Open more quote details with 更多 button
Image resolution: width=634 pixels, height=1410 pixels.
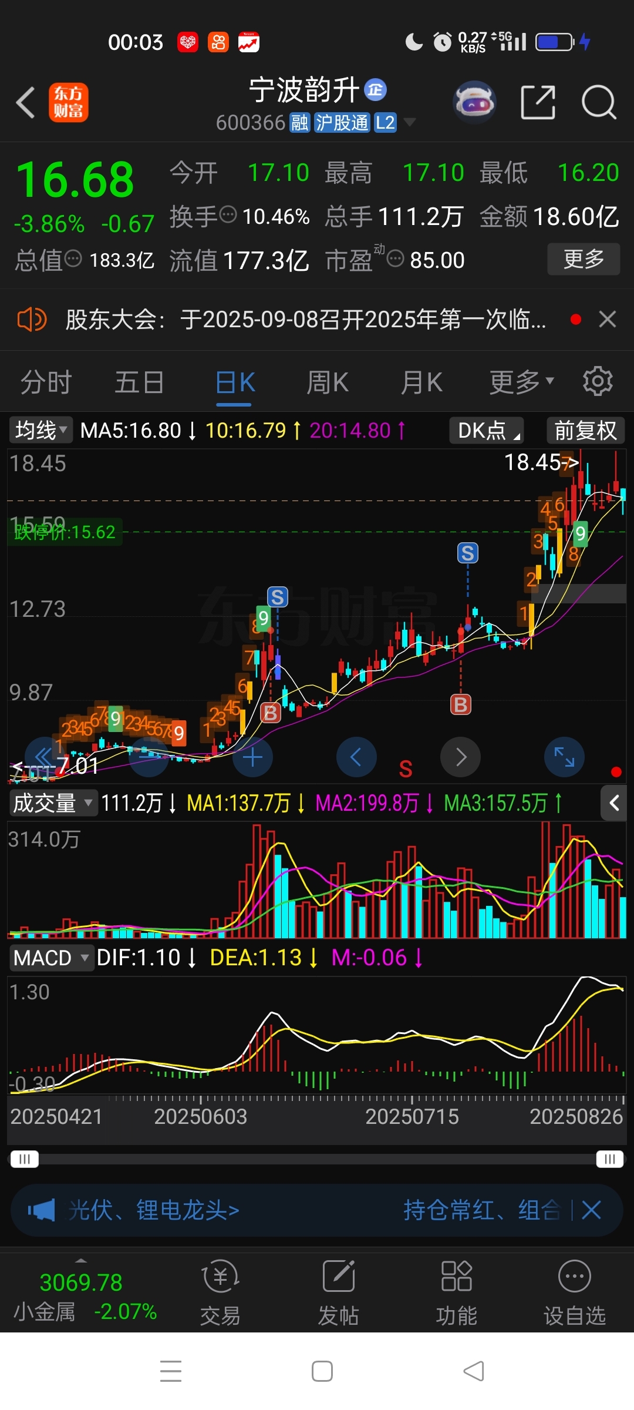(x=584, y=259)
